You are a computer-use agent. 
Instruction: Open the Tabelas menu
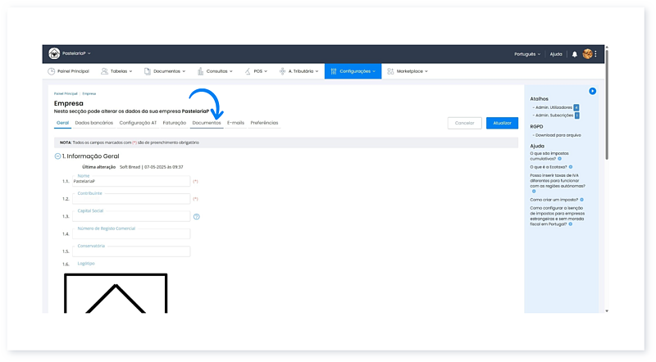click(x=118, y=71)
